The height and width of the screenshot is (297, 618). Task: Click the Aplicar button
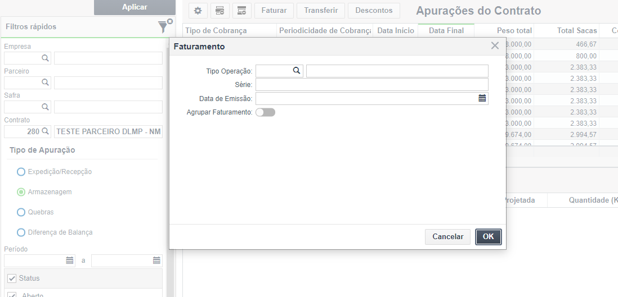click(x=135, y=7)
